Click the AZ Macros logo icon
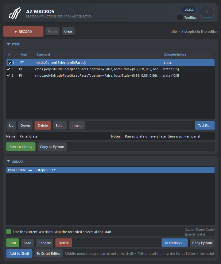This screenshot has width=221, height=264. 15,13
